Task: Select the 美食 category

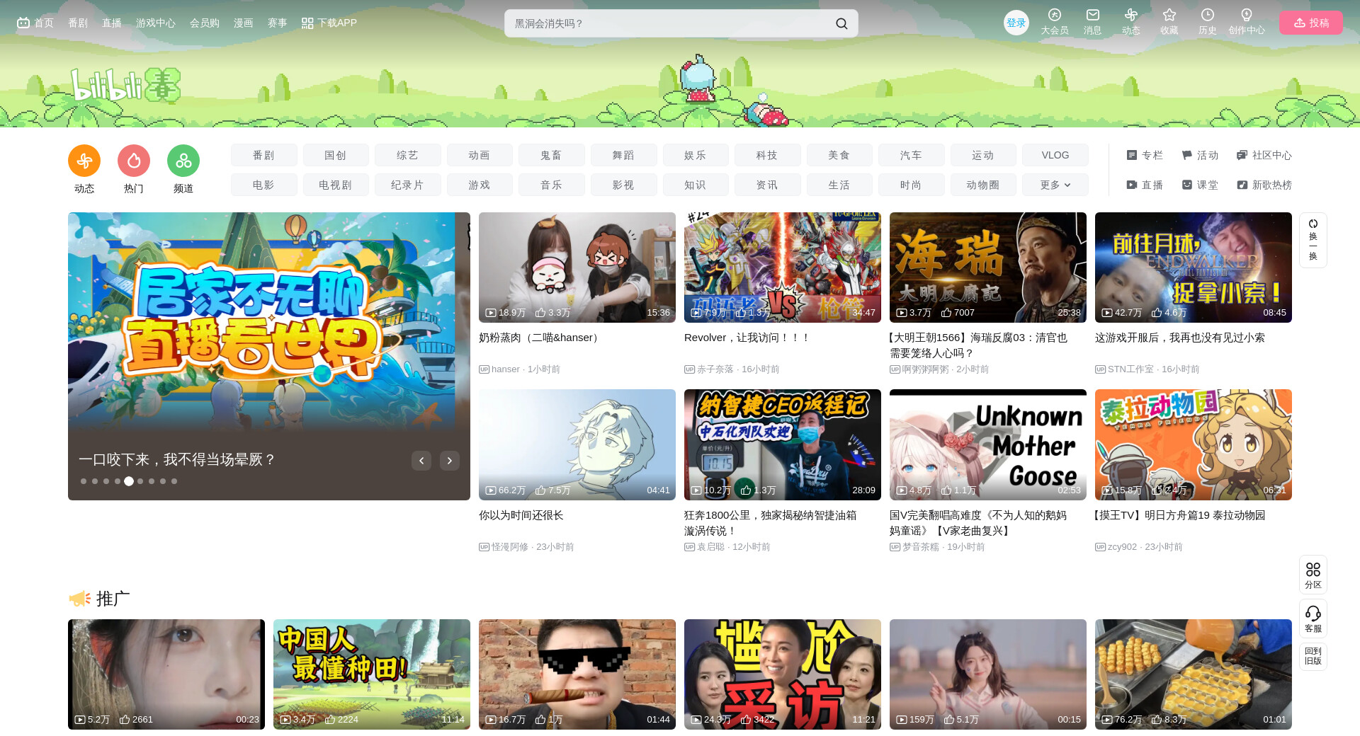Action: 839,155
